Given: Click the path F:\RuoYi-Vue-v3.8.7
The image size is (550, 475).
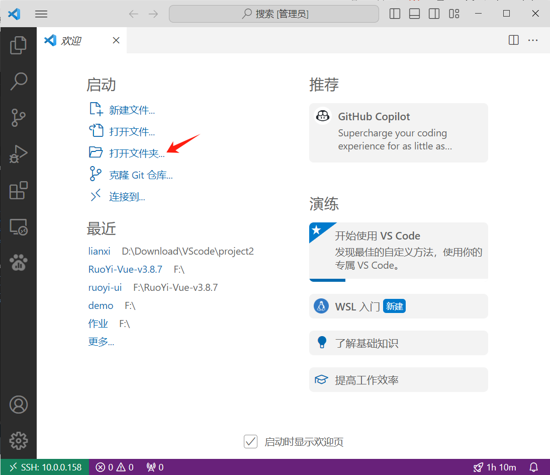Looking at the screenshot, I should [x=175, y=287].
